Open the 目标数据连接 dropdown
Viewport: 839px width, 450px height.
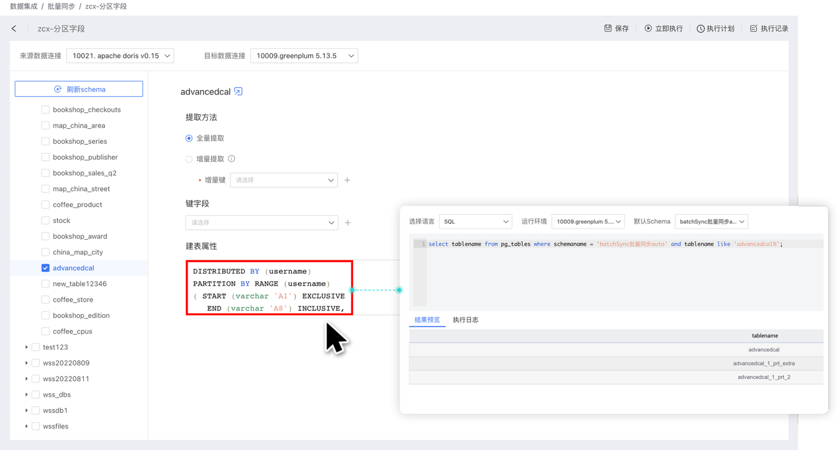coord(304,56)
